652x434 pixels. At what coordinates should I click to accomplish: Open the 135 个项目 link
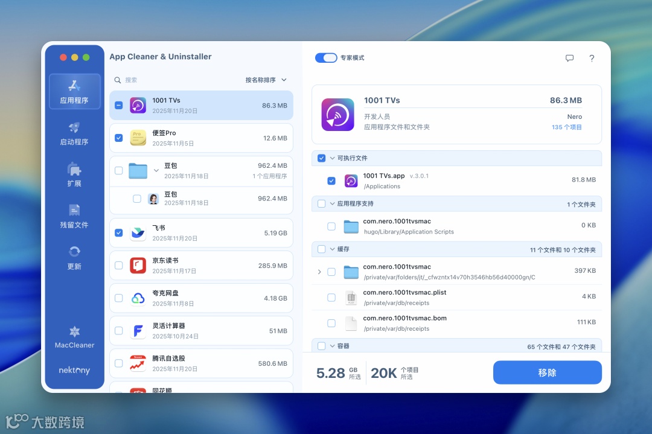pyautogui.click(x=567, y=127)
